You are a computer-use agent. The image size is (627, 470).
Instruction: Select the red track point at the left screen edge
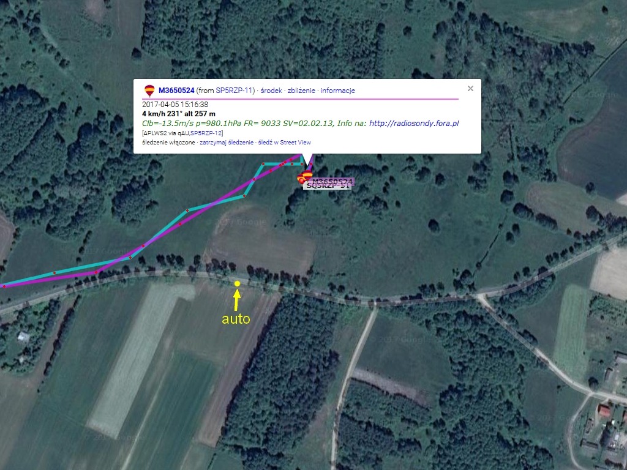pyautogui.click(x=4, y=286)
